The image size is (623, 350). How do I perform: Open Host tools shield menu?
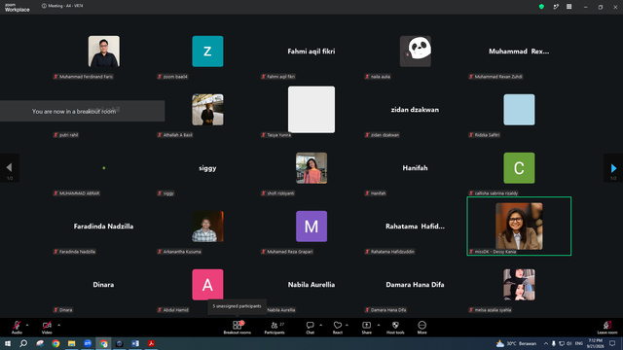(x=395, y=328)
